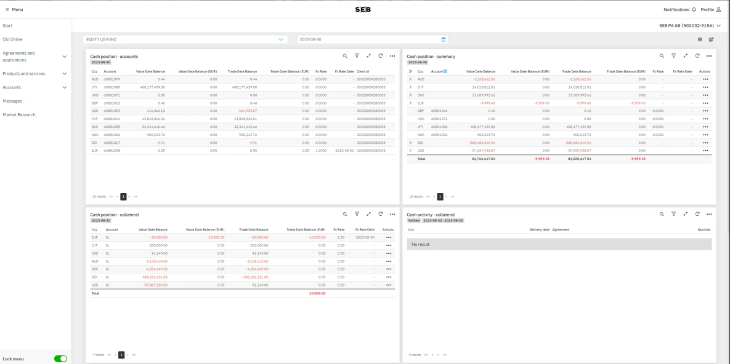Open the SEB P6 AB account selector
730x364 pixels.
(686, 25)
